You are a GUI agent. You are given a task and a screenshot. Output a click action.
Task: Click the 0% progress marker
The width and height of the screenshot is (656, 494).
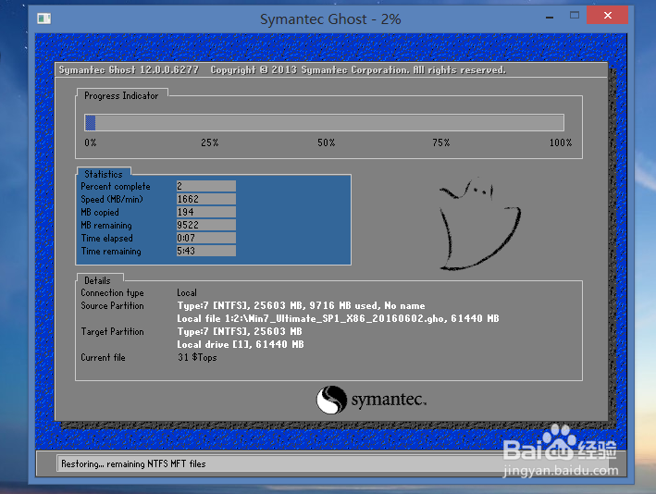[91, 142]
